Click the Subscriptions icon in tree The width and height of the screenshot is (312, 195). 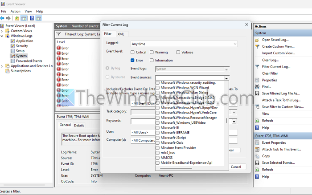click(7, 71)
